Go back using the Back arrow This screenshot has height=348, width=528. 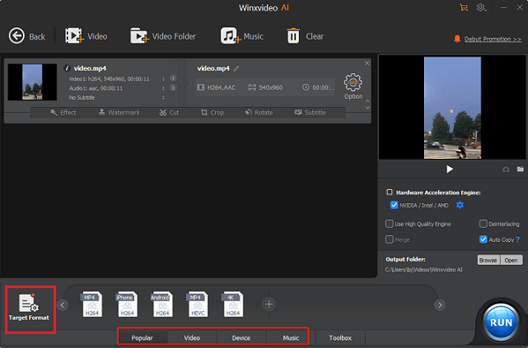point(26,36)
